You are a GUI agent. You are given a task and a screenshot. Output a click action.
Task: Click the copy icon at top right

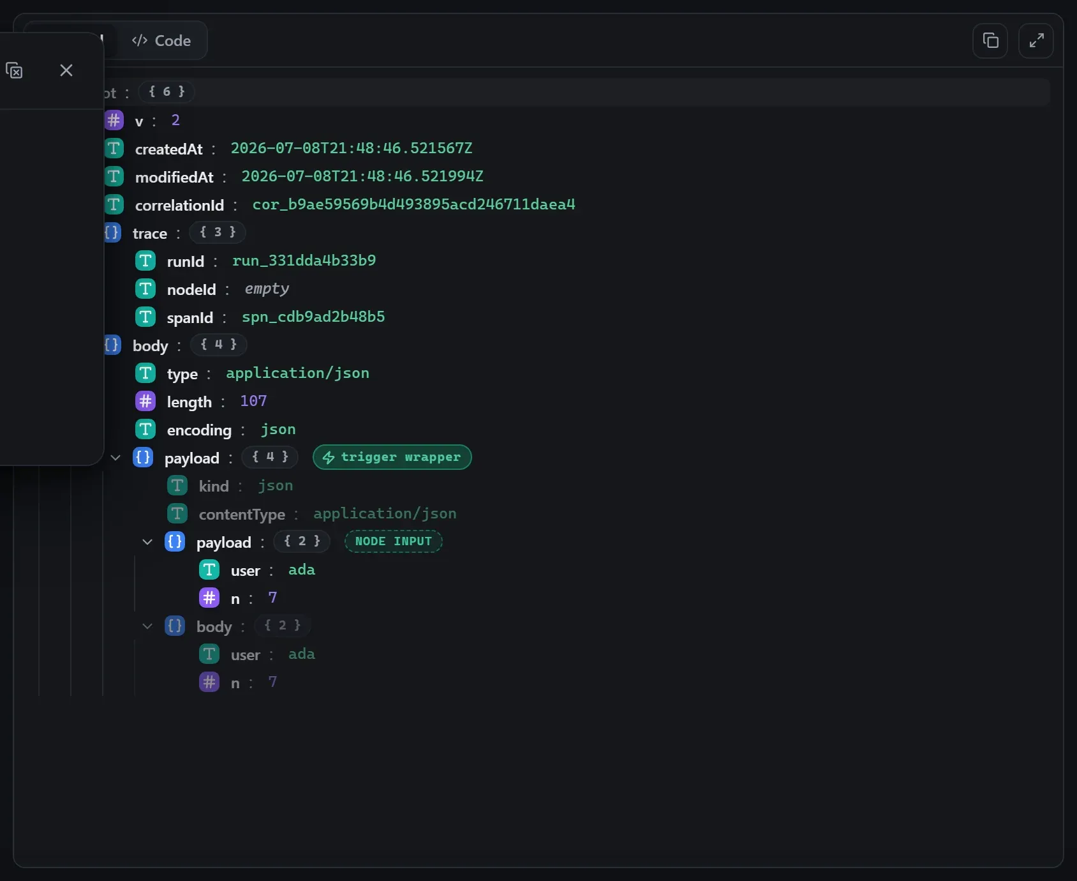[990, 41]
